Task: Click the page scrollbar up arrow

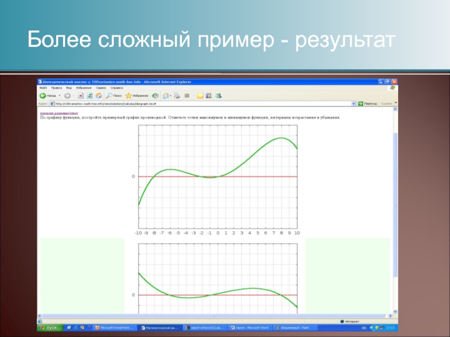Action: (x=395, y=109)
